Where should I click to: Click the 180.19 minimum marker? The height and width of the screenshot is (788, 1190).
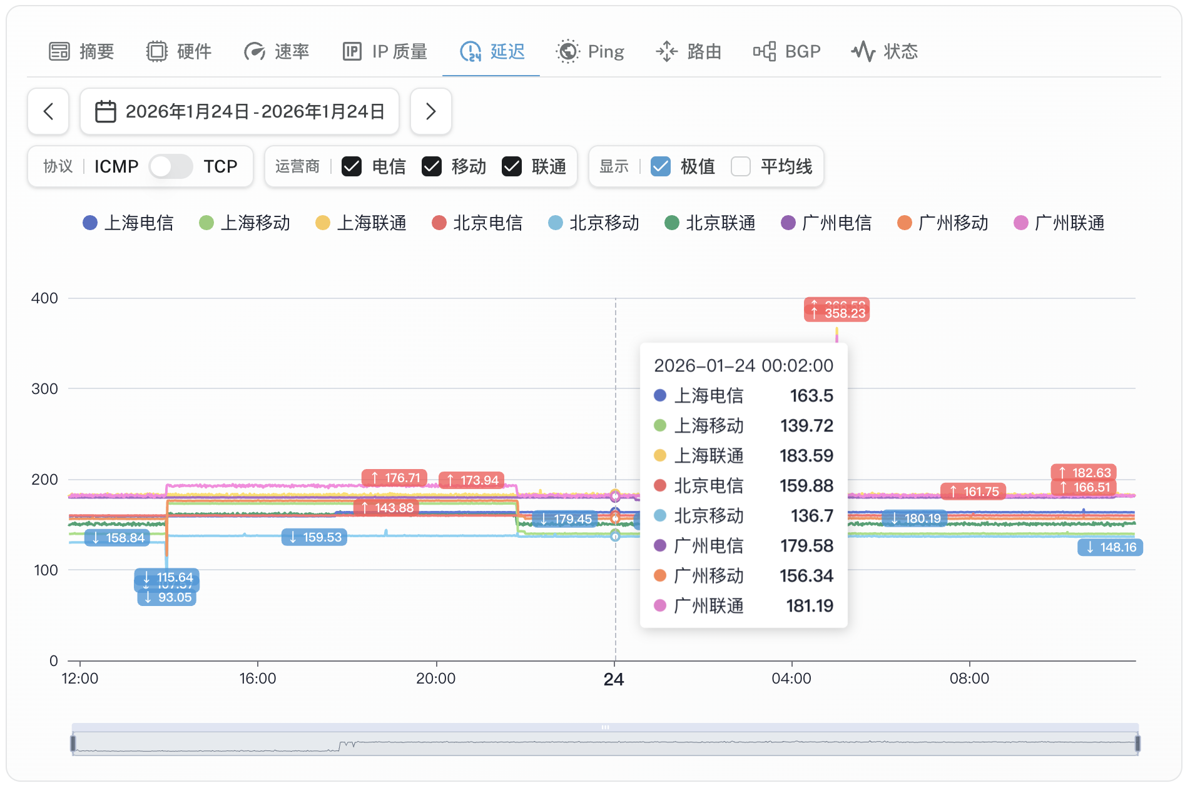(915, 518)
